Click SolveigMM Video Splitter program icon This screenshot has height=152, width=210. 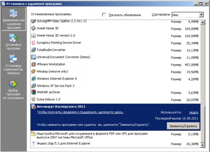click(x=33, y=21)
